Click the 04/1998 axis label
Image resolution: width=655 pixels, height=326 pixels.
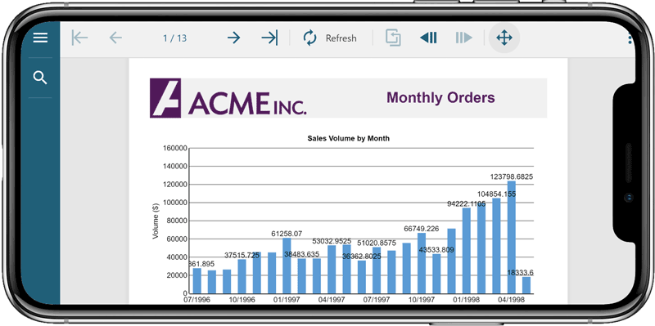pyautogui.click(x=511, y=300)
